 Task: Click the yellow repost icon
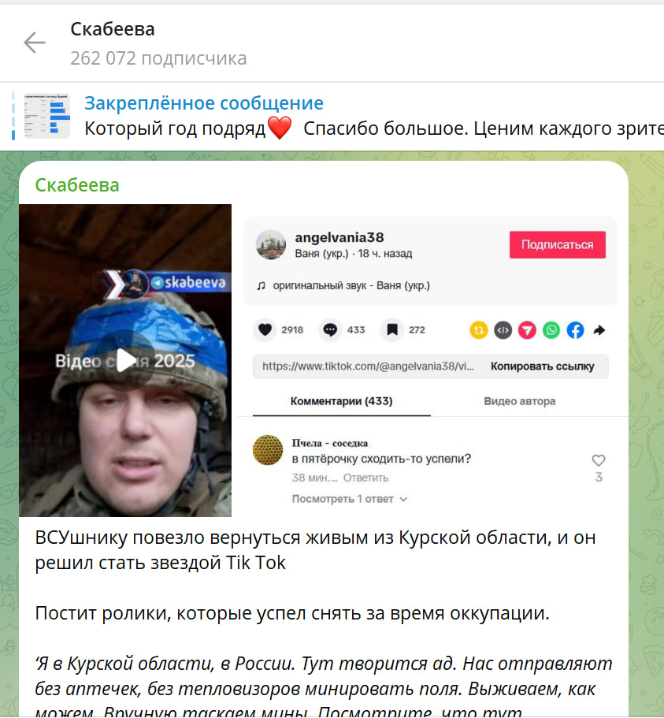(x=479, y=330)
